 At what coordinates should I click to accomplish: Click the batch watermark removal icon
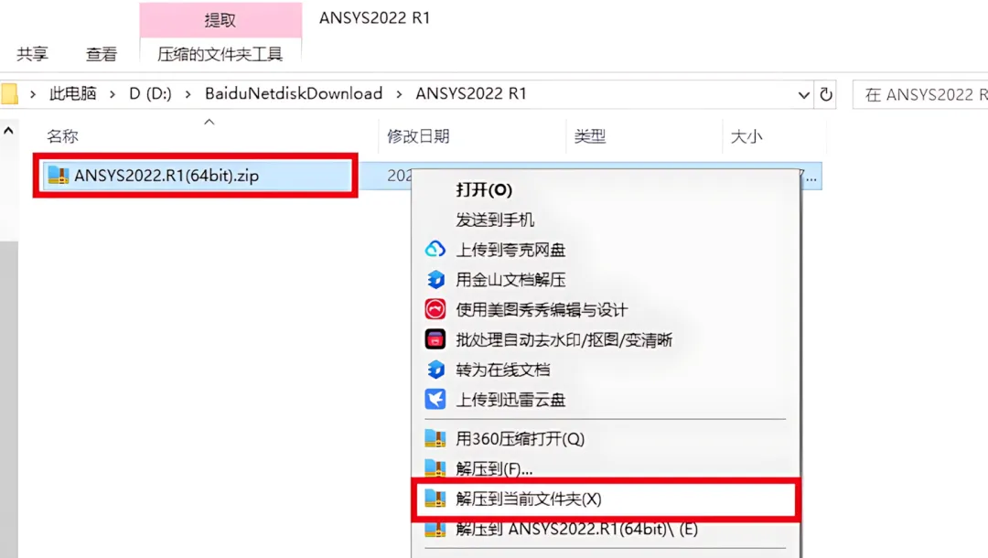click(435, 339)
